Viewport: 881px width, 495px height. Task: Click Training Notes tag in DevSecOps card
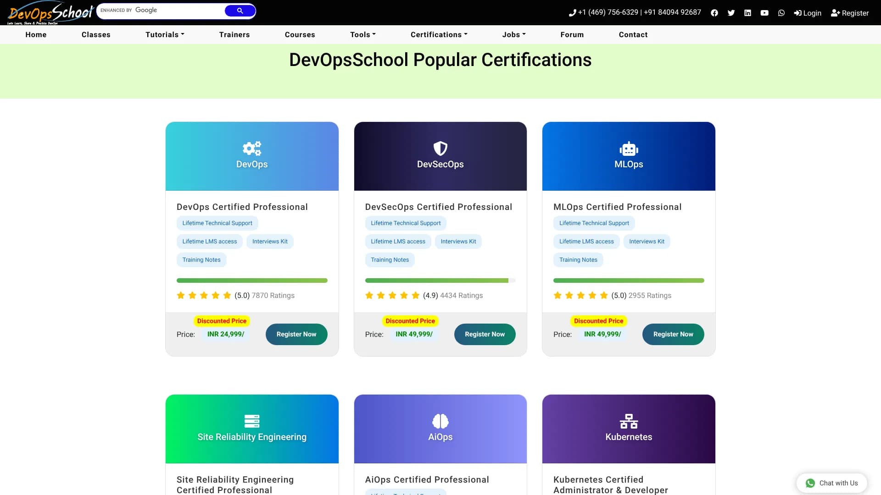(390, 260)
